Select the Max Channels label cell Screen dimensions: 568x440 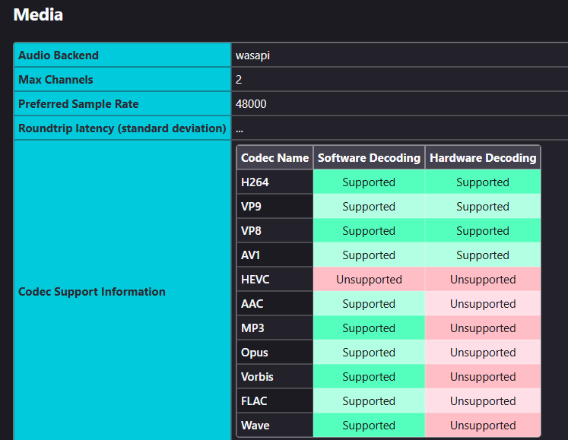pos(56,80)
